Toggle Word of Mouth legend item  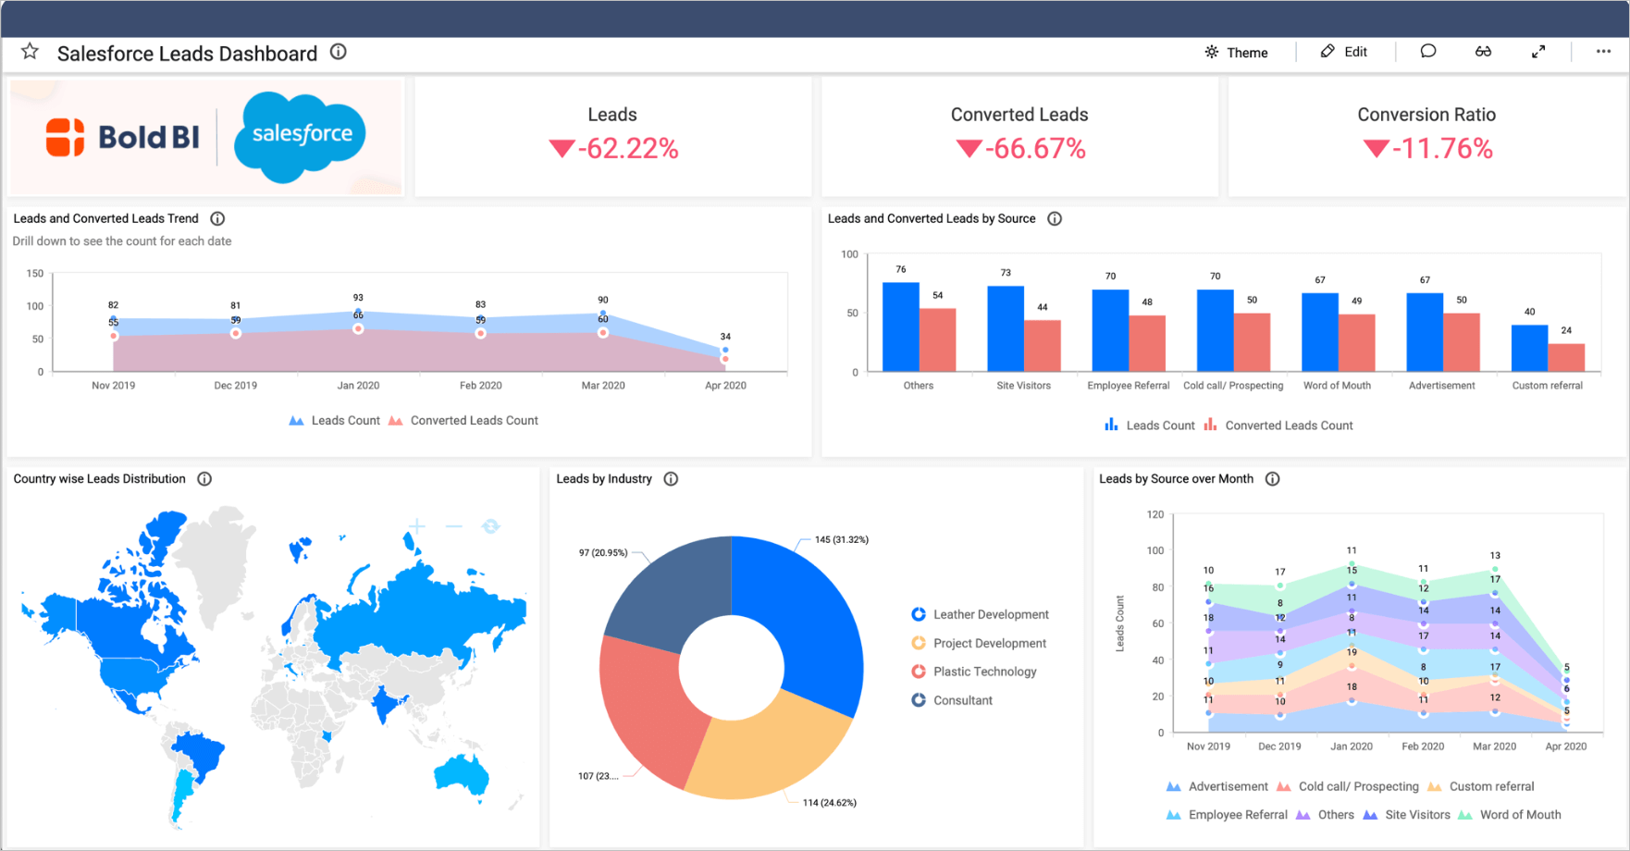coord(1509,815)
